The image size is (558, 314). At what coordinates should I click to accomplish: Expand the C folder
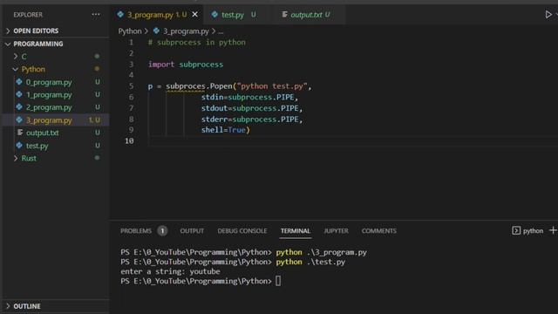coord(16,56)
